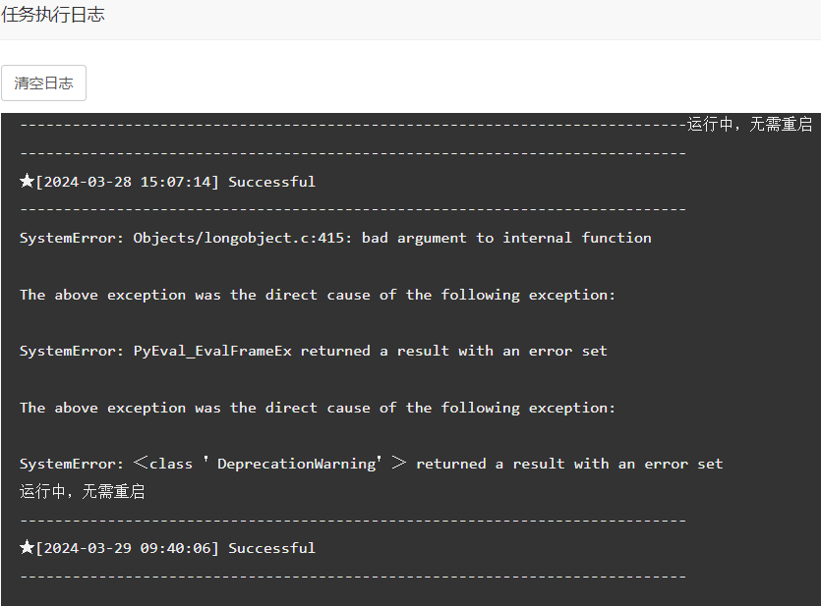Click Successful text after 15:07:14 timestamp
Screen dimensions: 821x606
(271, 182)
